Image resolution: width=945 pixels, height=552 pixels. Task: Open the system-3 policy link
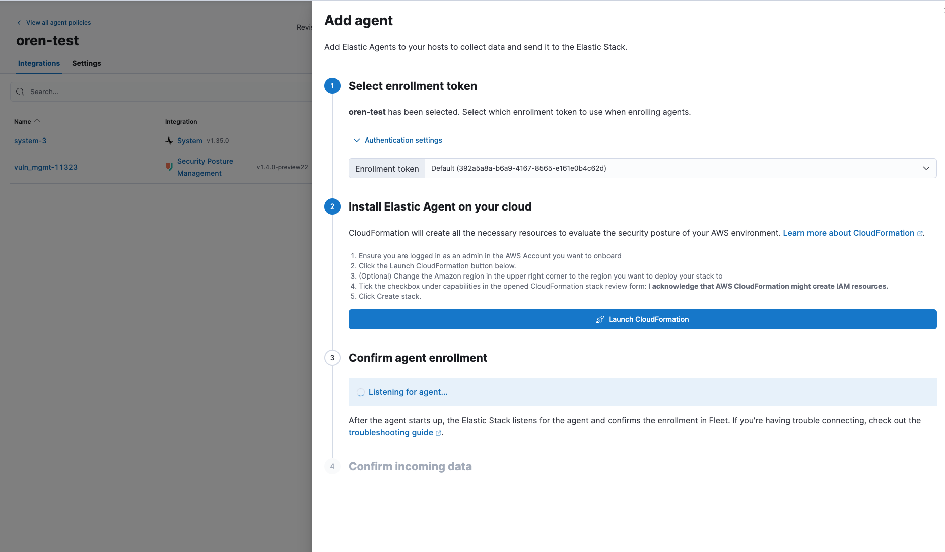[x=30, y=141]
